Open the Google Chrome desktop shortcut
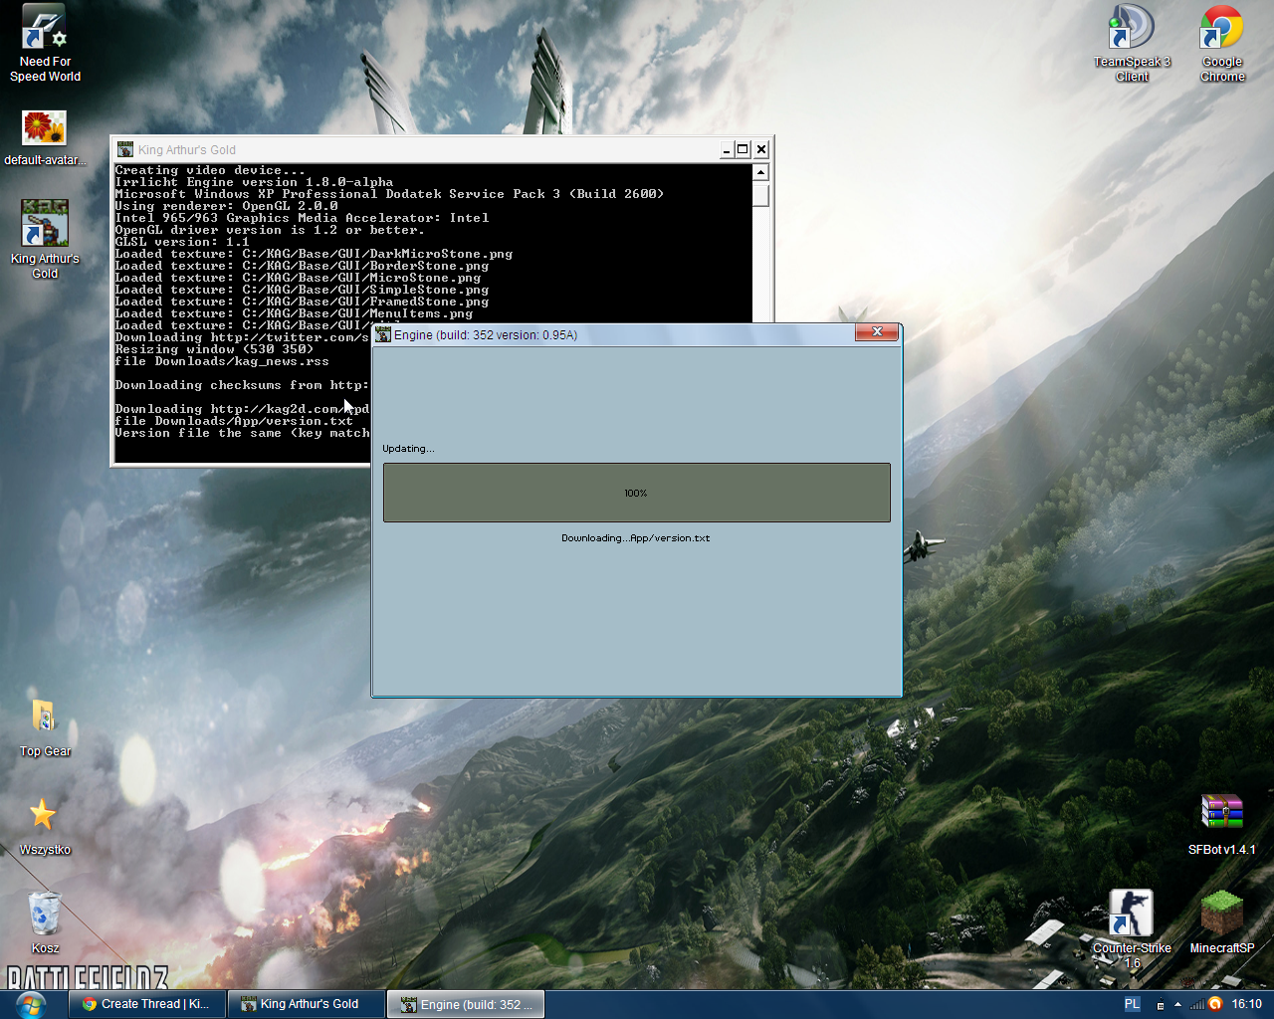 point(1222,44)
